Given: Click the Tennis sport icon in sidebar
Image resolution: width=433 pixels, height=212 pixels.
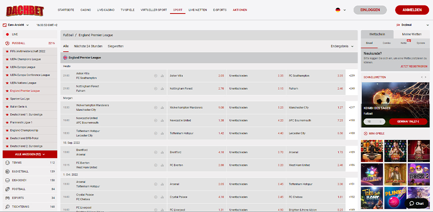Looking at the screenshot, I should pyautogui.click(x=7, y=162).
